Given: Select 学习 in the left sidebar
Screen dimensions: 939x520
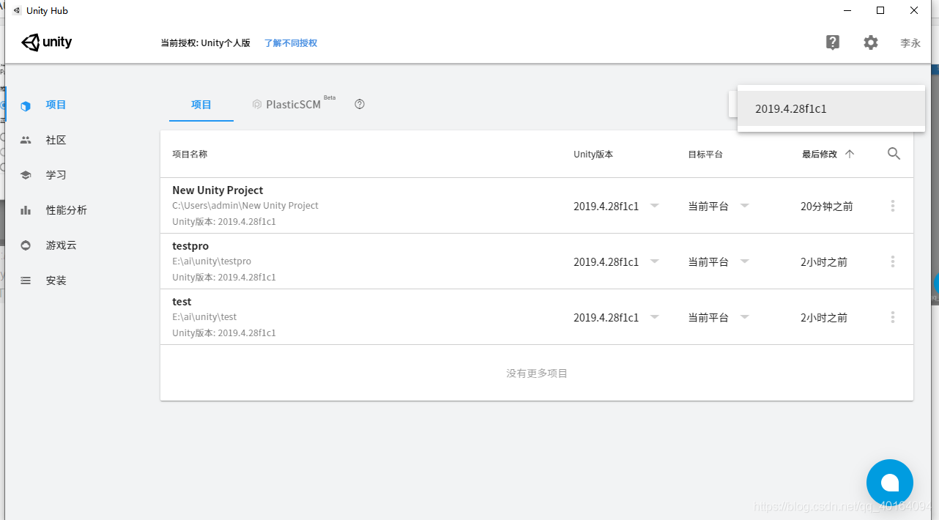Looking at the screenshot, I should (x=56, y=175).
